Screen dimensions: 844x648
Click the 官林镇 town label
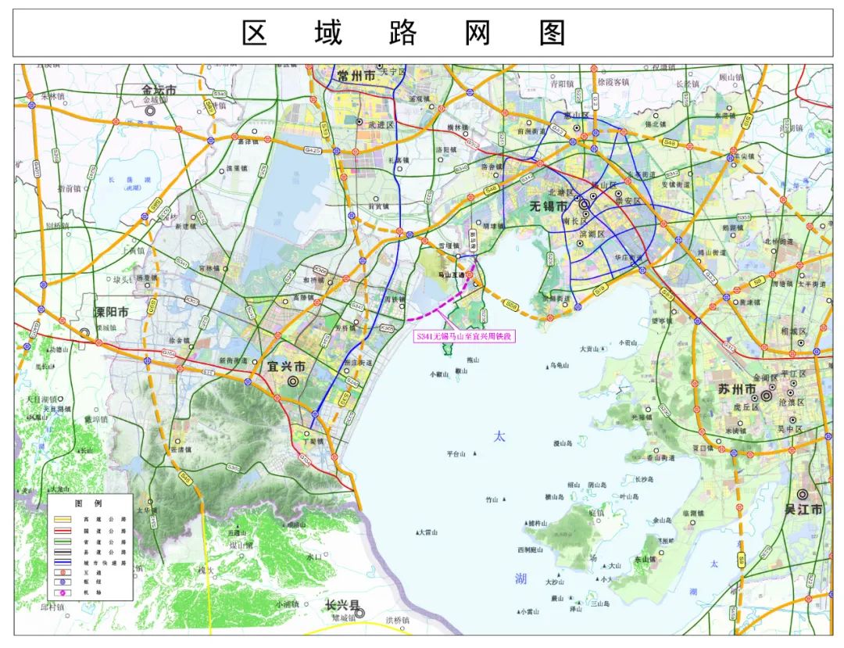click(x=209, y=267)
